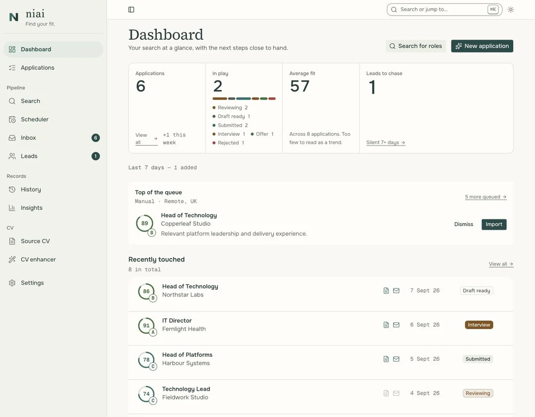535x417 pixels.
Task: Open the Inbox page
Action: (x=53, y=138)
